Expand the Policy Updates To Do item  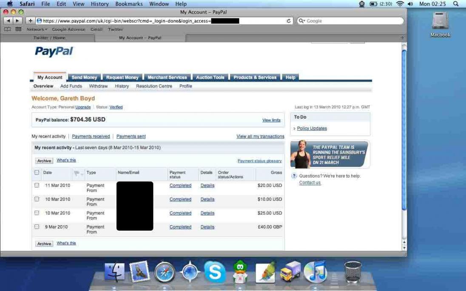click(x=295, y=129)
